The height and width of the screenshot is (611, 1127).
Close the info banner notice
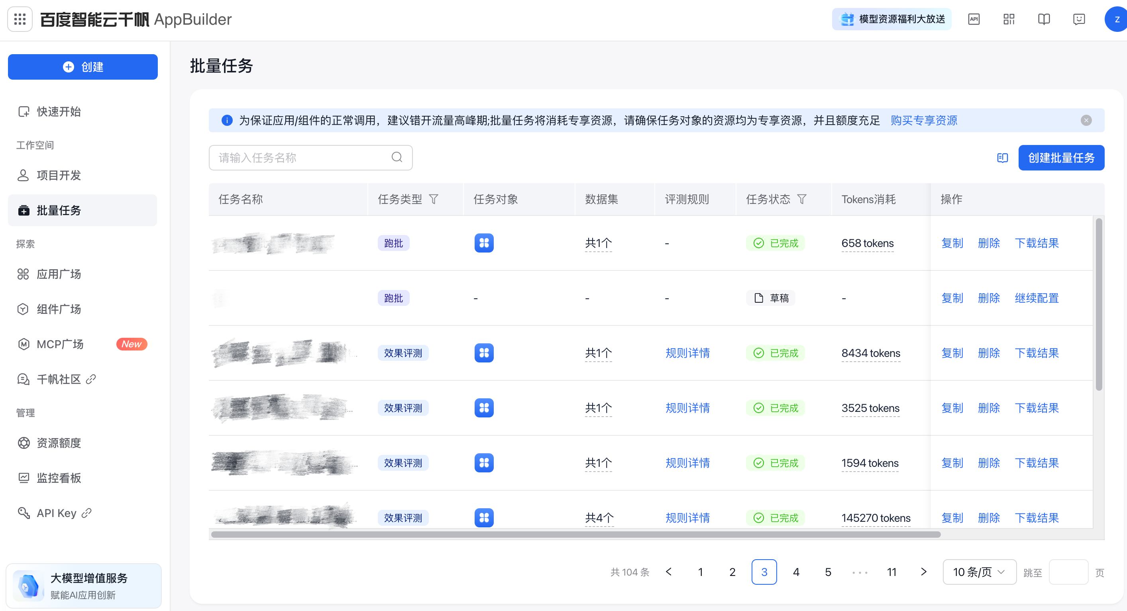(x=1086, y=120)
